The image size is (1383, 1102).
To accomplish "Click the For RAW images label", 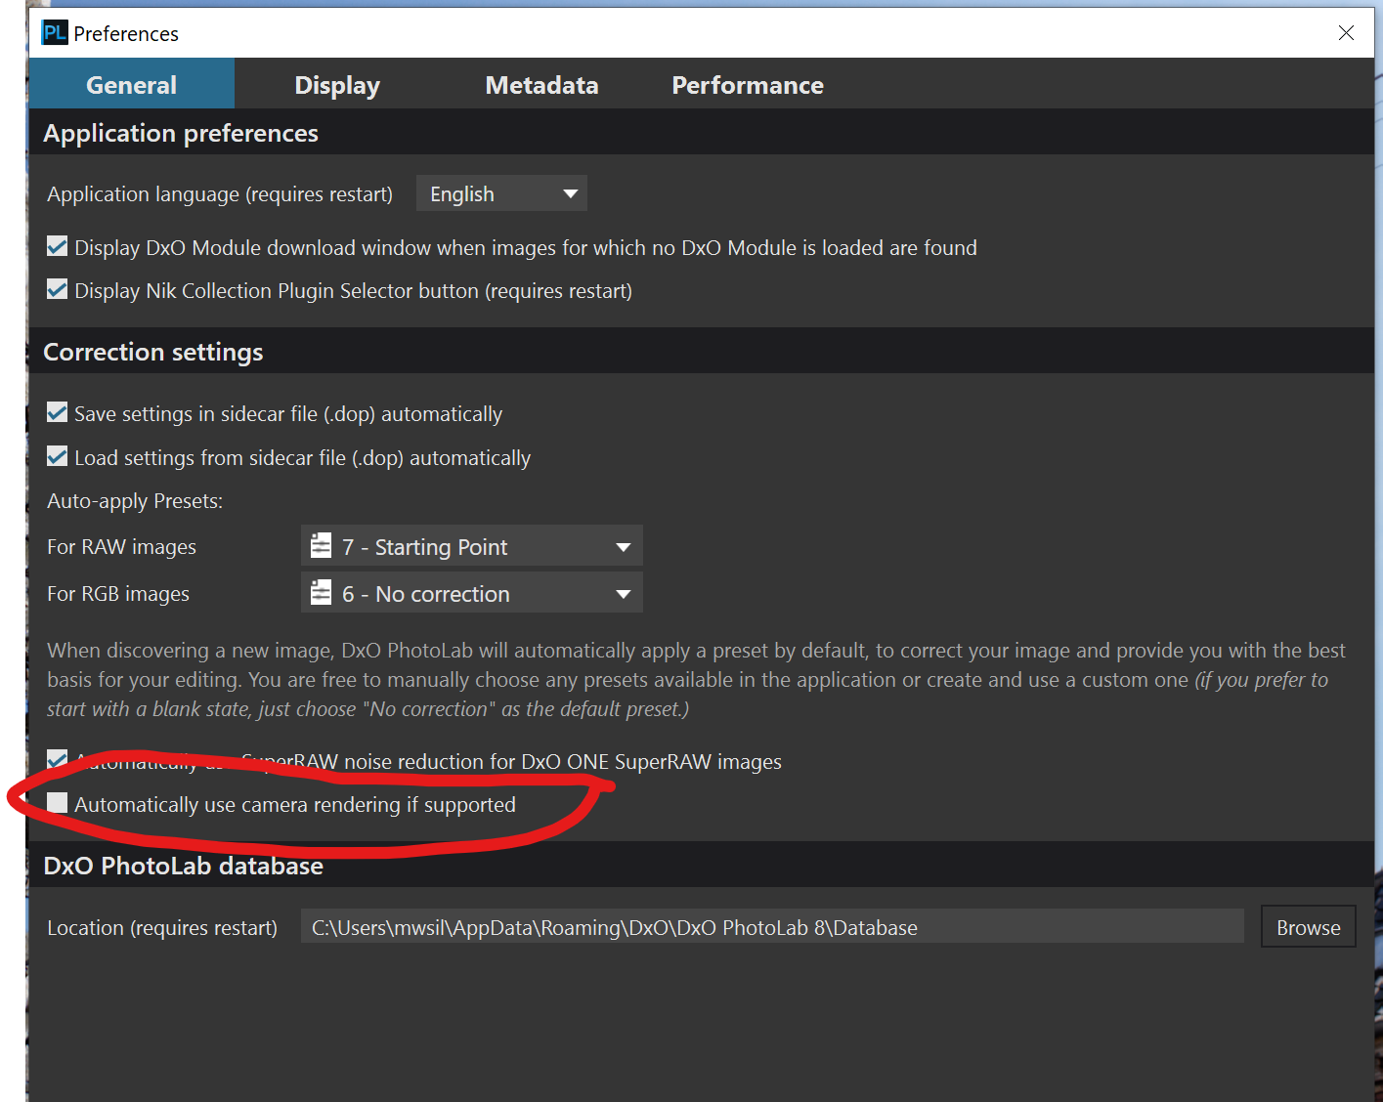I will pyautogui.click(x=121, y=546).
